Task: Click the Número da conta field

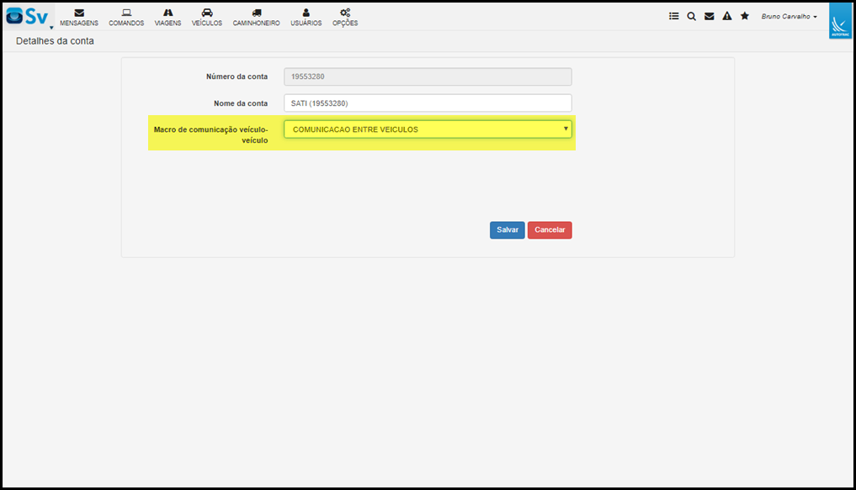Action: point(428,76)
